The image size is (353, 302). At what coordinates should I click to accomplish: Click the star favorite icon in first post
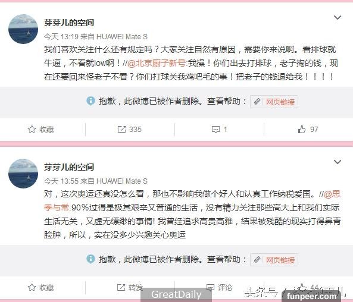(x=32, y=129)
